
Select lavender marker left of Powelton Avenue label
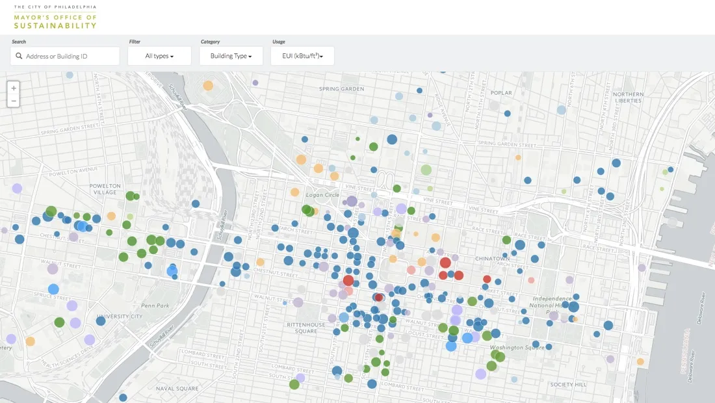pyautogui.click(x=17, y=188)
